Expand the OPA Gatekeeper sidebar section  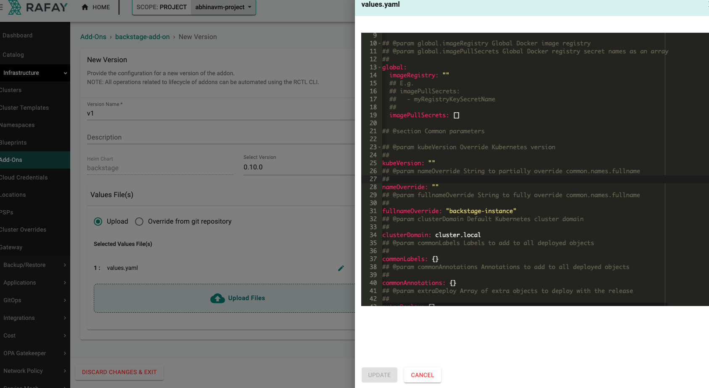tap(65, 353)
